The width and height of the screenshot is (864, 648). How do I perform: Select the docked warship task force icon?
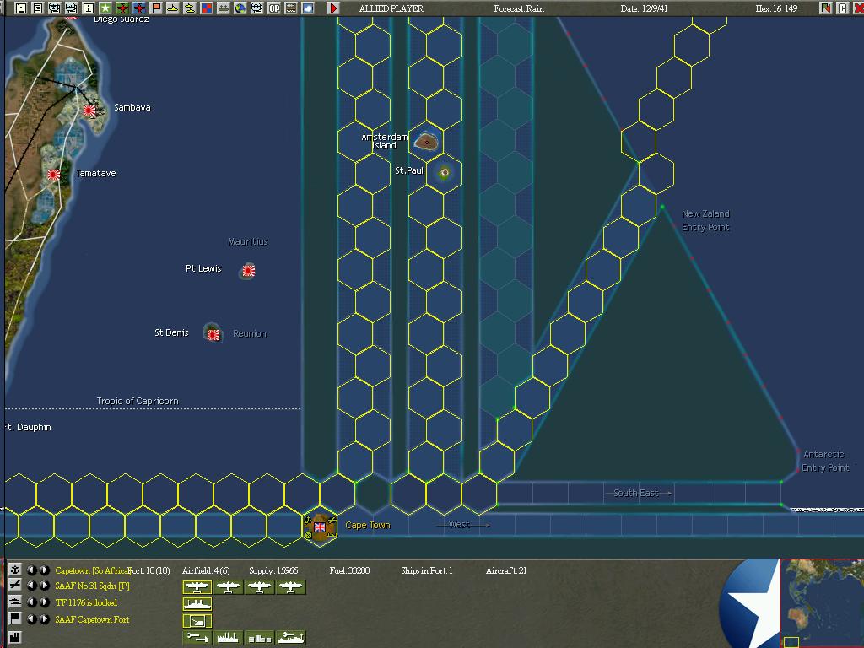click(197, 604)
